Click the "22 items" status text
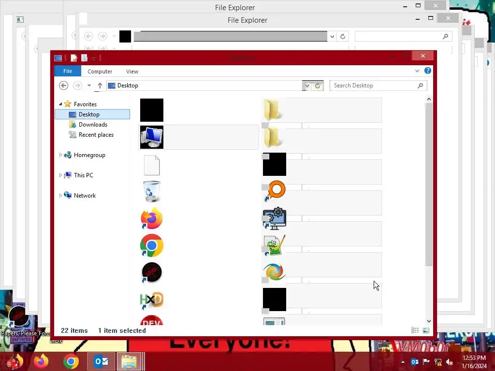 tap(74, 330)
